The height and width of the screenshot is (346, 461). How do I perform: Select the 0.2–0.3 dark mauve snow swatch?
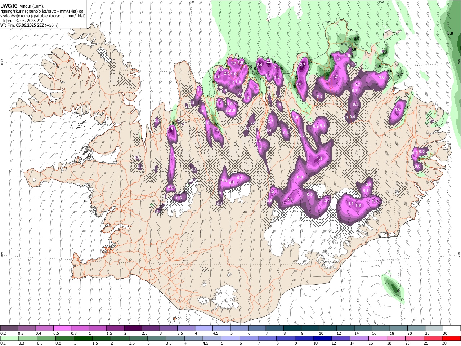coord(9,328)
